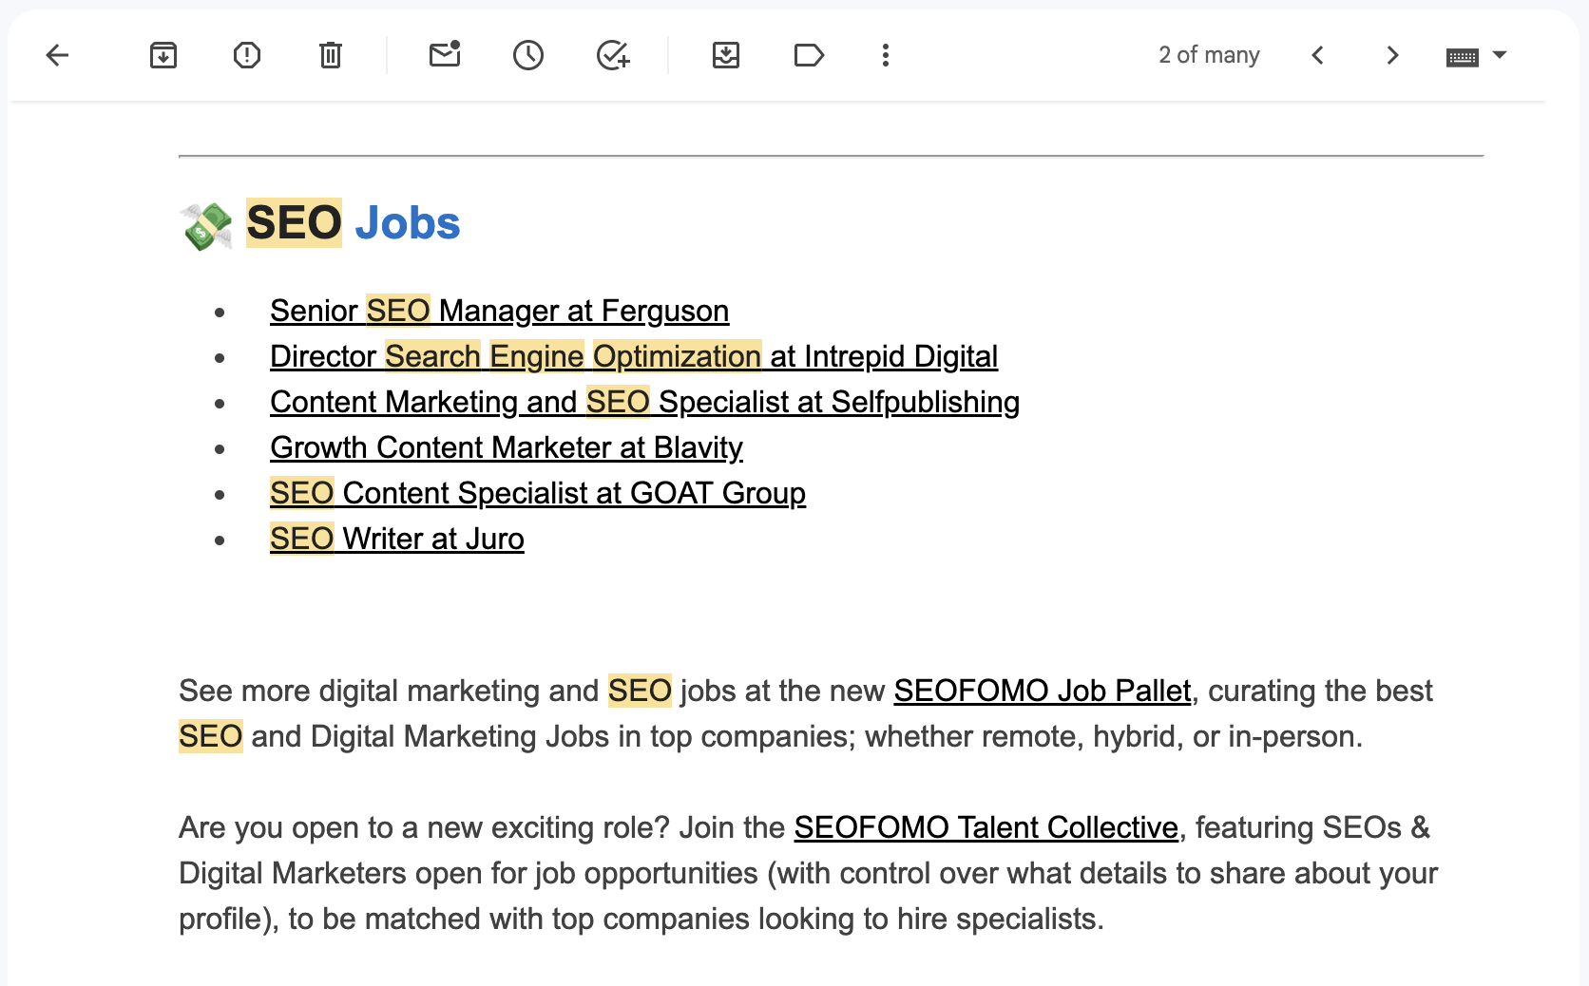Image resolution: width=1589 pixels, height=986 pixels.
Task: Mark the email as unread
Action: tap(445, 55)
